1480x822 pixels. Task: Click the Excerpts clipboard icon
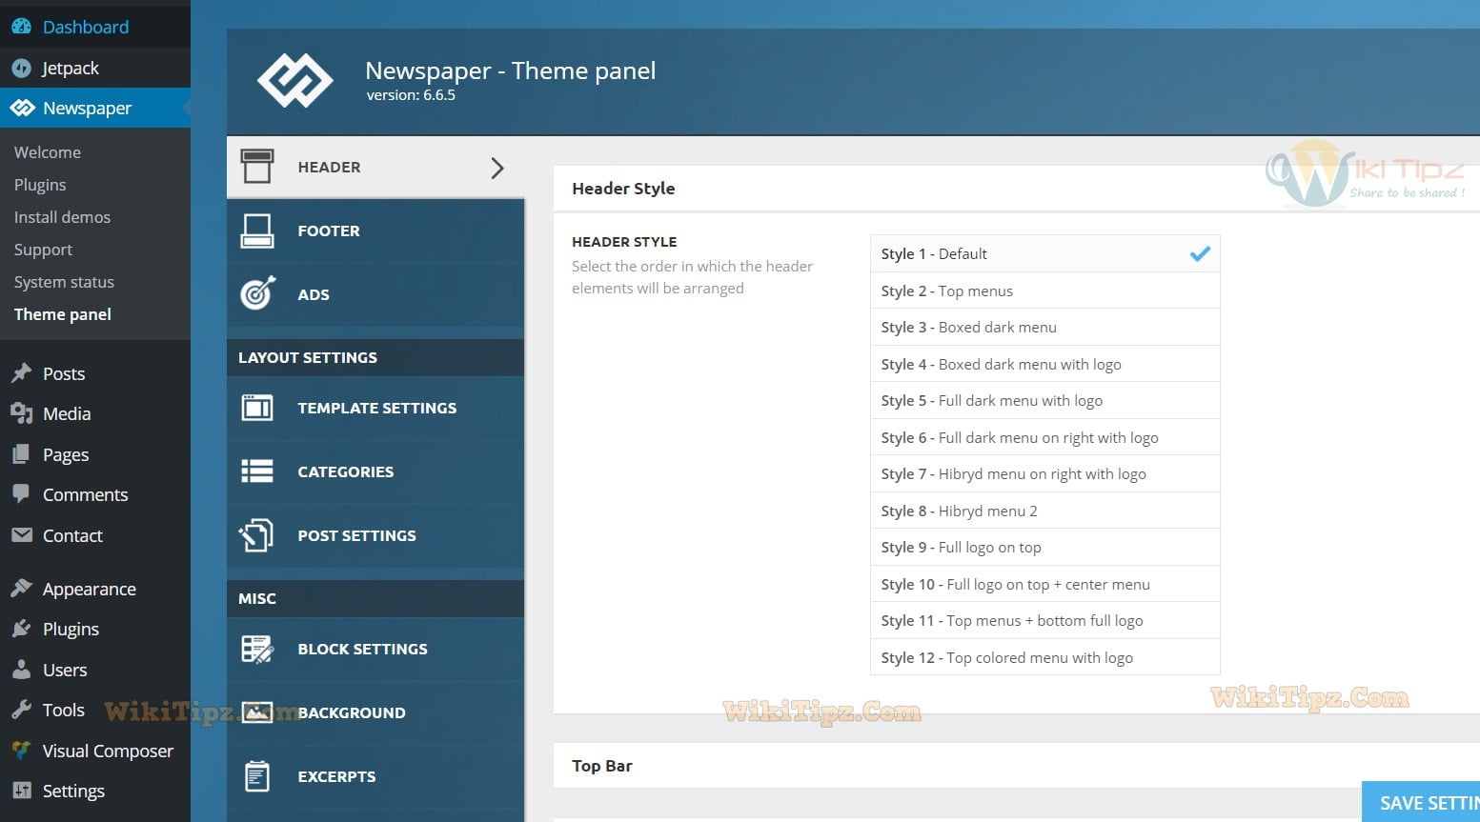[x=257, y=776]
